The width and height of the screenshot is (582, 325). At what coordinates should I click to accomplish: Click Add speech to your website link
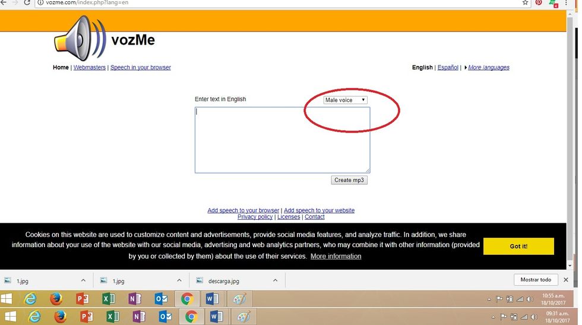pyautogui.click(x=319, y=210)
